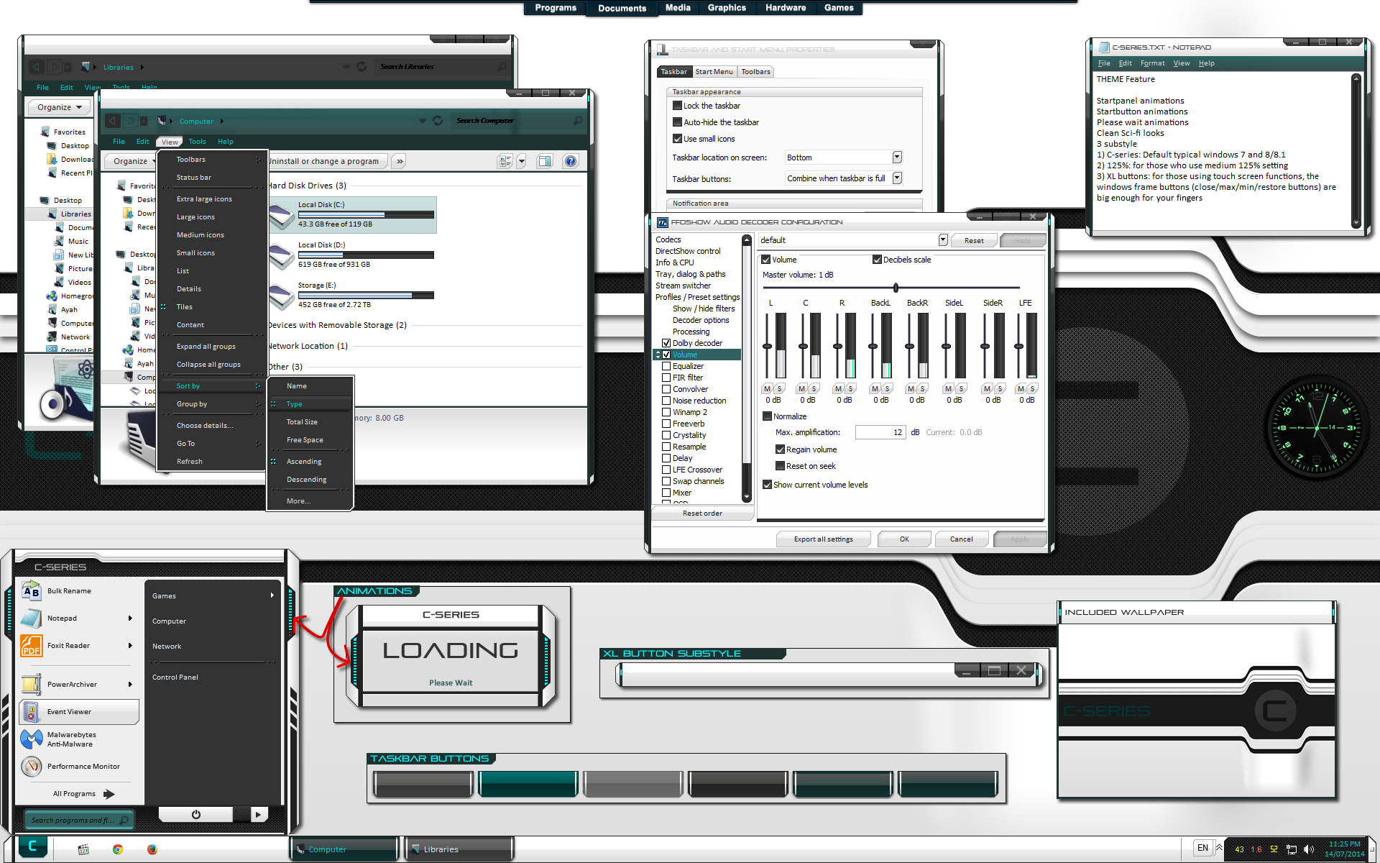Toggle Regain volume checkbox
The image size is (1380, 863).
pyautogui.click(x=780, y=449)
